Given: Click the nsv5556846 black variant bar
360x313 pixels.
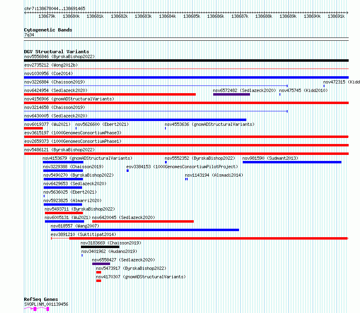Looking at the screenshot, I should [x=186, y=61].
